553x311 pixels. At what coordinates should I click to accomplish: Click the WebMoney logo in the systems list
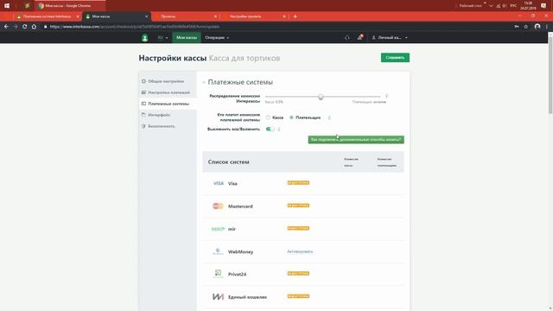click(x=218, y=251)
